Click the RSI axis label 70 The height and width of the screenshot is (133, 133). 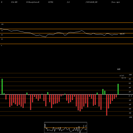[x=2, y=31]
